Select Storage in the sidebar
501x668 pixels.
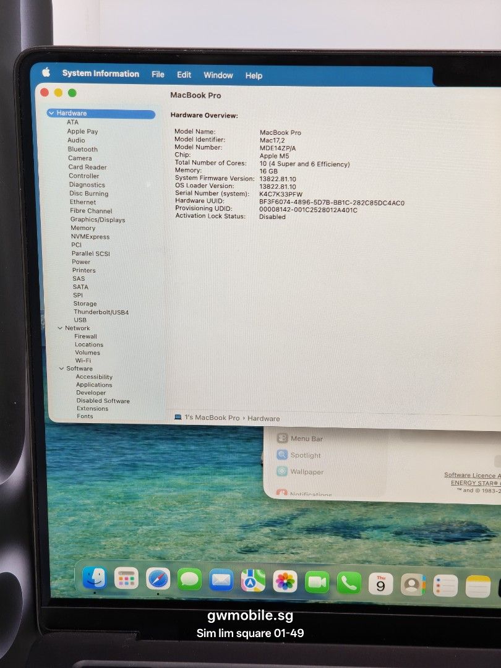click(85, 303)
